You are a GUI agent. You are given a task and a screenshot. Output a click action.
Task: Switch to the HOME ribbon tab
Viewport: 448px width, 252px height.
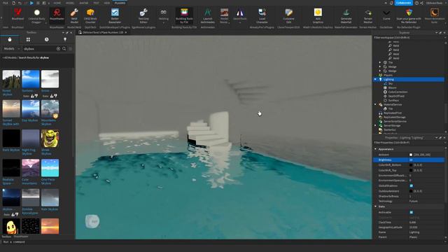click(57, 3)
